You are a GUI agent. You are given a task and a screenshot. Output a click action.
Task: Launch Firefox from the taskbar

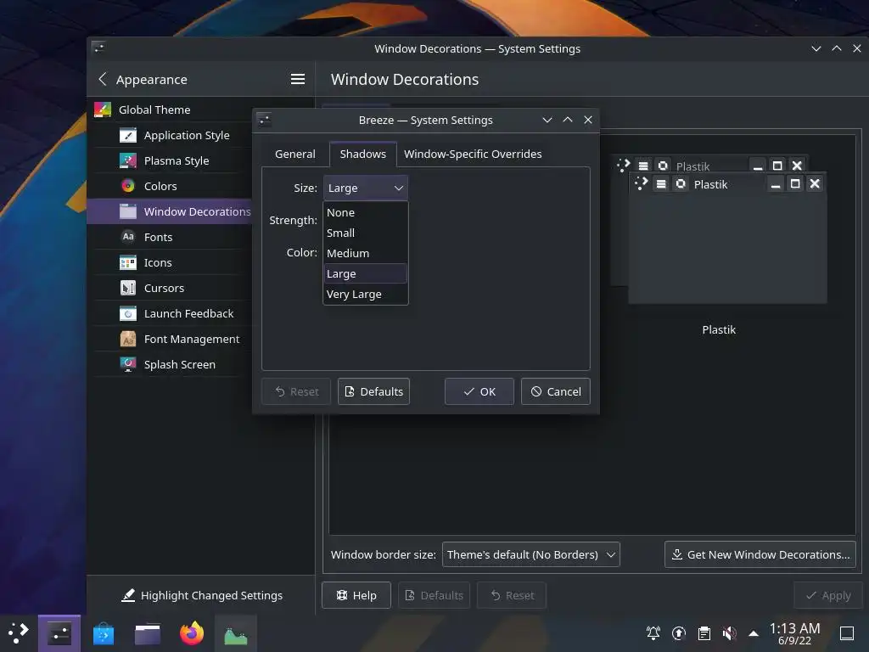point(192,633)
